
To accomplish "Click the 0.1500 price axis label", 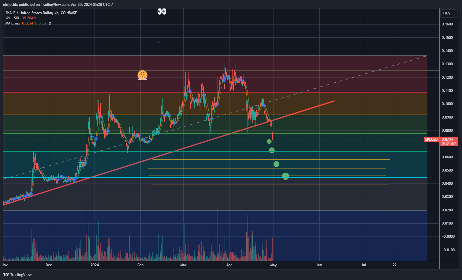I will coord(447,38).
